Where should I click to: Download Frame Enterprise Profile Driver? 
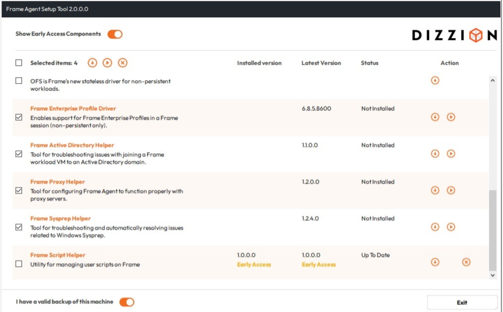point(435,117)
